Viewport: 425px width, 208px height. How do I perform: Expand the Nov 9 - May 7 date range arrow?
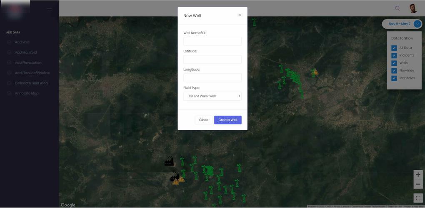point(417,24)
